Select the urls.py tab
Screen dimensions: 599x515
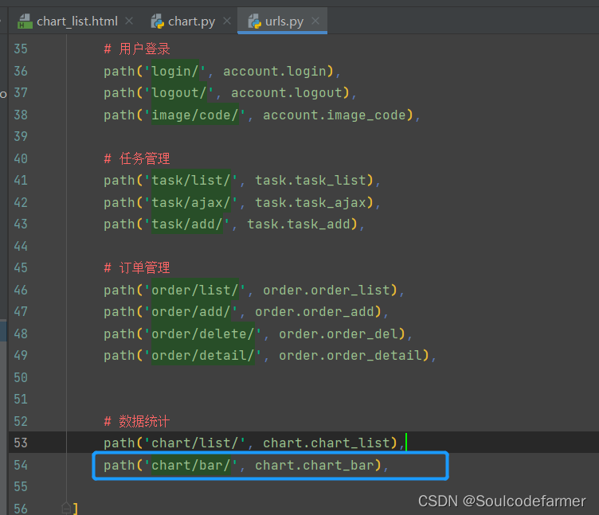[284, 21]
